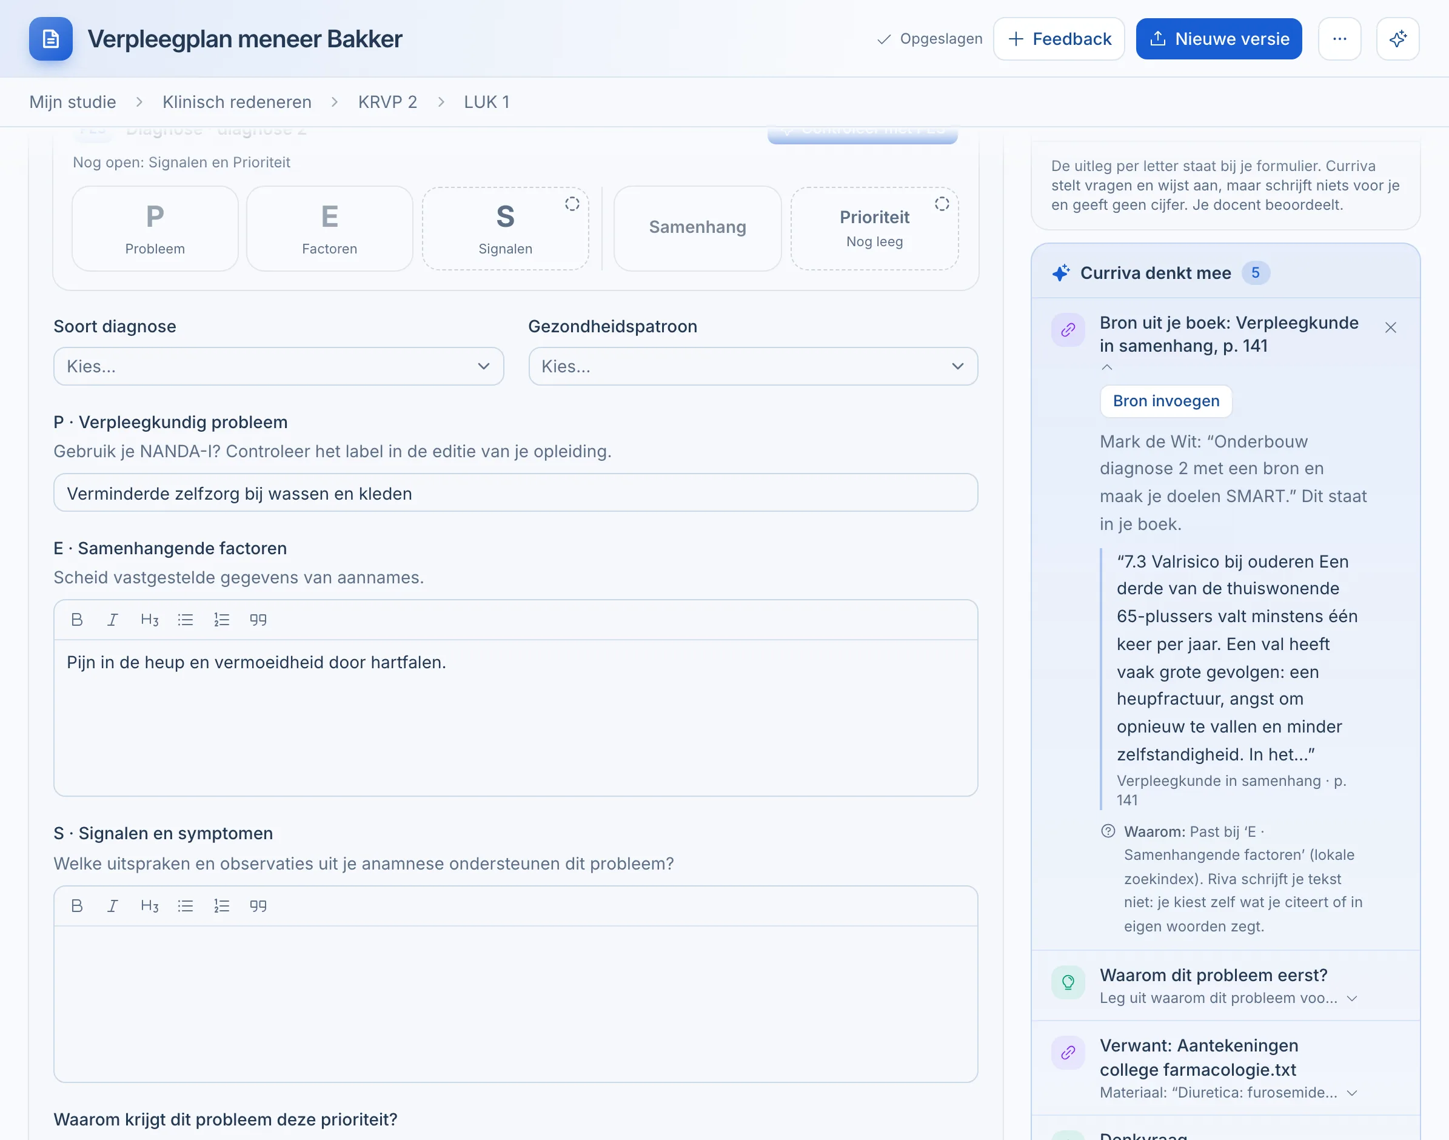
Task: Select the Prioriteit Nog leeg card
Action: coord(874,228)
